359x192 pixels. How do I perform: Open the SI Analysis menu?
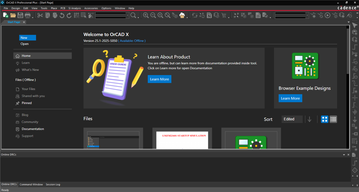(75, 8)
